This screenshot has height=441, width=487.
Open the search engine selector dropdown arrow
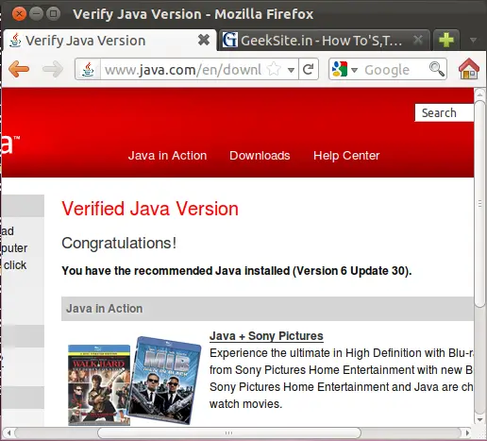pos(354,70)
